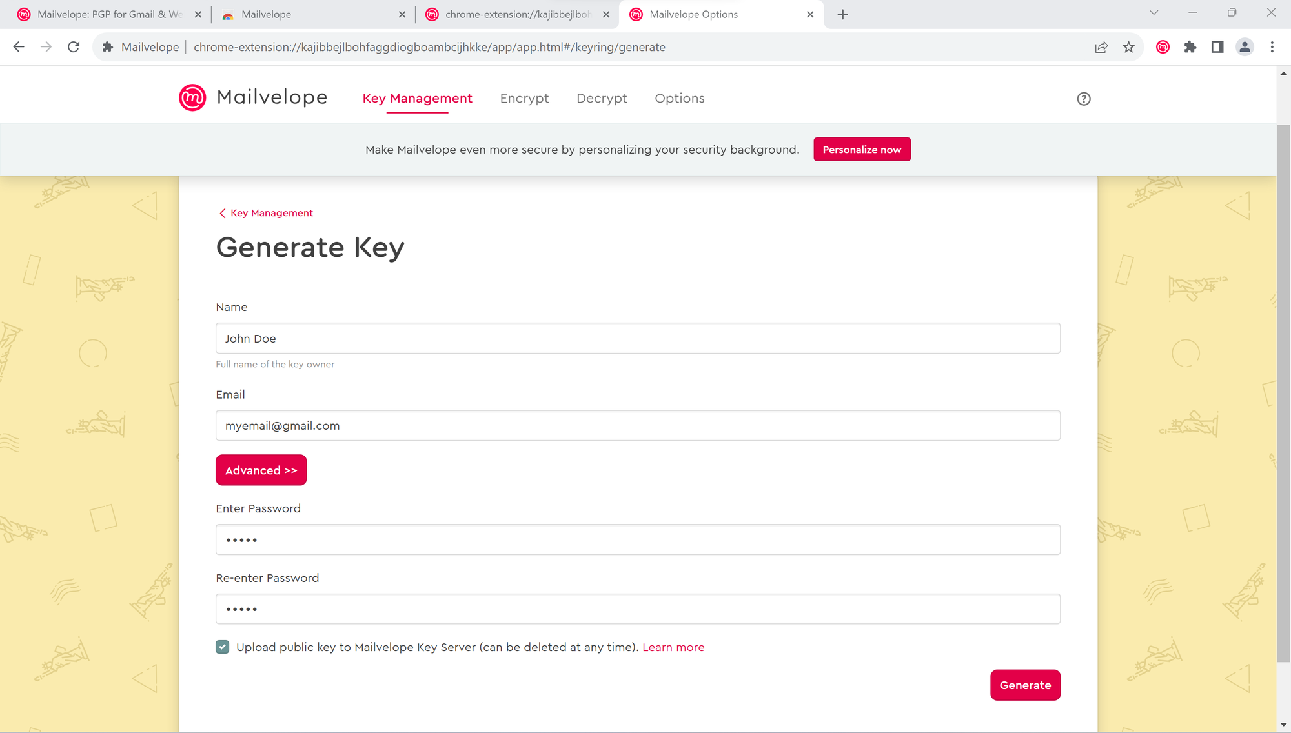
Task: Click the 'Generate Key' heading
Action: (x=310, y=248)
